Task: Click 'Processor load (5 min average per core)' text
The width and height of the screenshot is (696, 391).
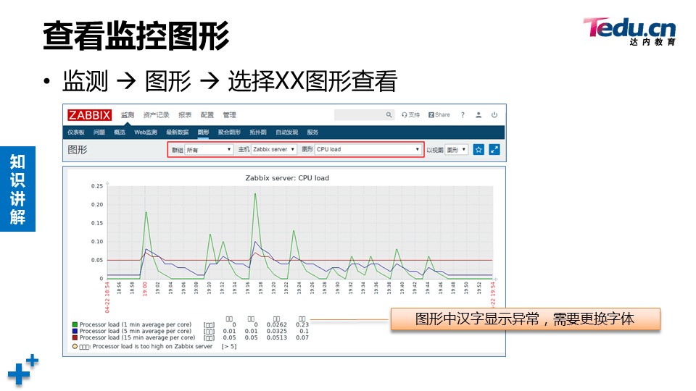Action: [136, 331]
